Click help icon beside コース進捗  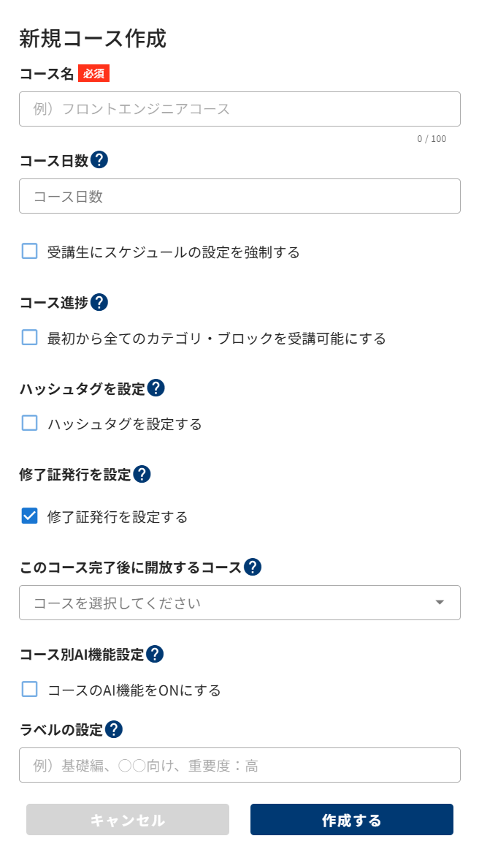99,302
